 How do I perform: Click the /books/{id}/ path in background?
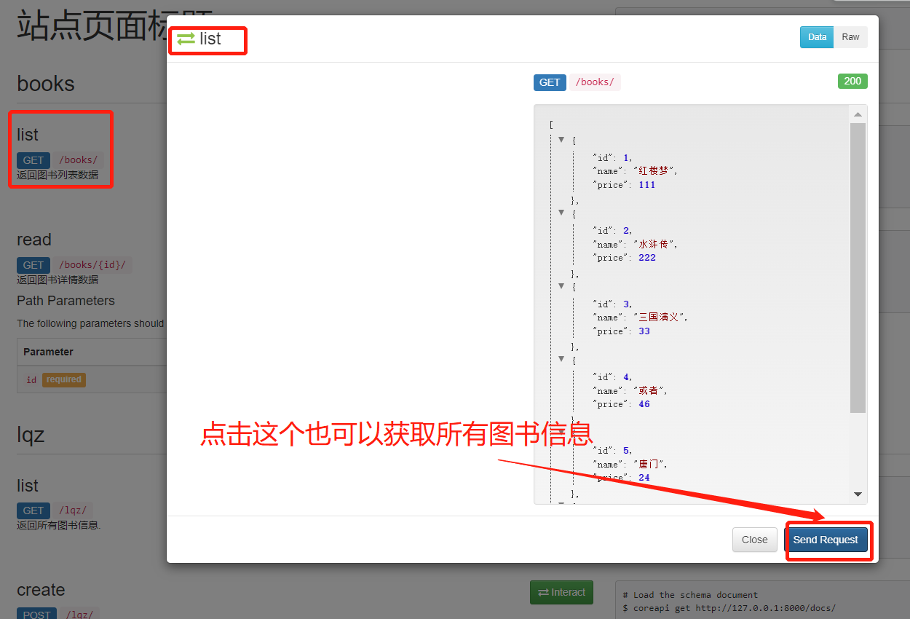(x=92, y=265)
